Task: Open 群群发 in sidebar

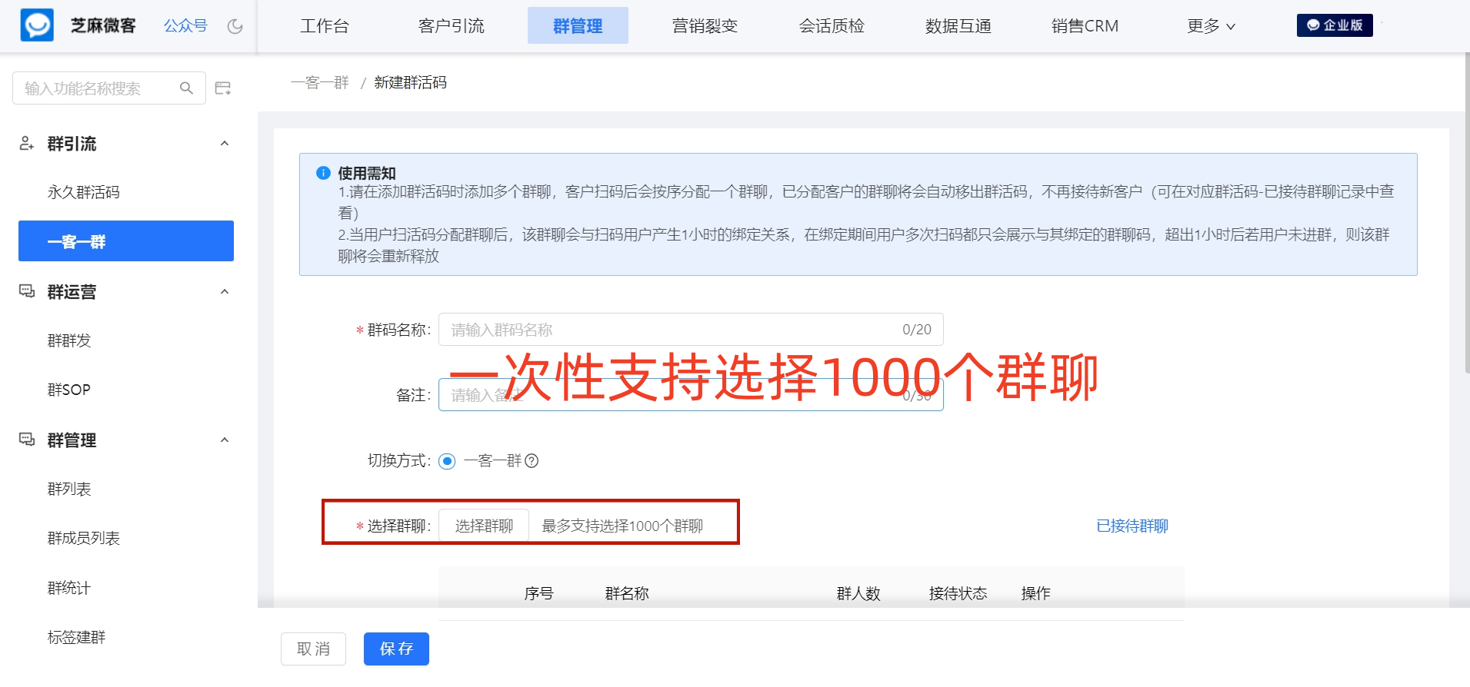Action: [69, 340]
